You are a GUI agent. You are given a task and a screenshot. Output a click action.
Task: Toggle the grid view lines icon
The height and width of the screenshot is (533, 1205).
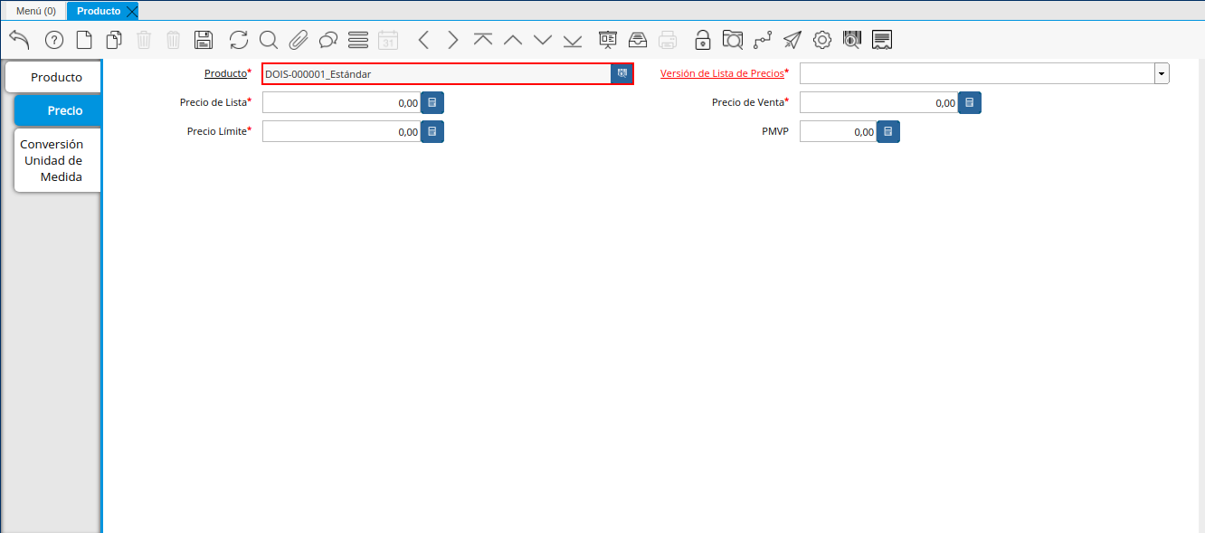[x=358, y=40]
